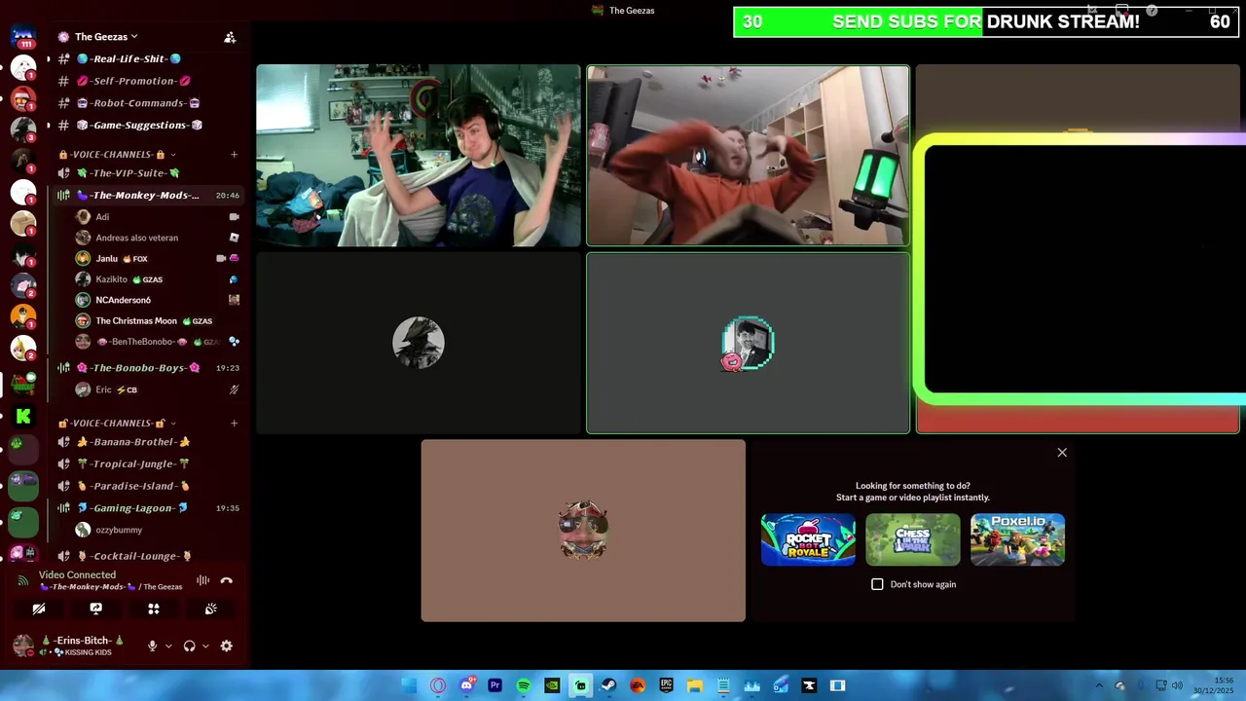
Task: Launch Chess in the Park activity
Action: [x=913, y=539]
